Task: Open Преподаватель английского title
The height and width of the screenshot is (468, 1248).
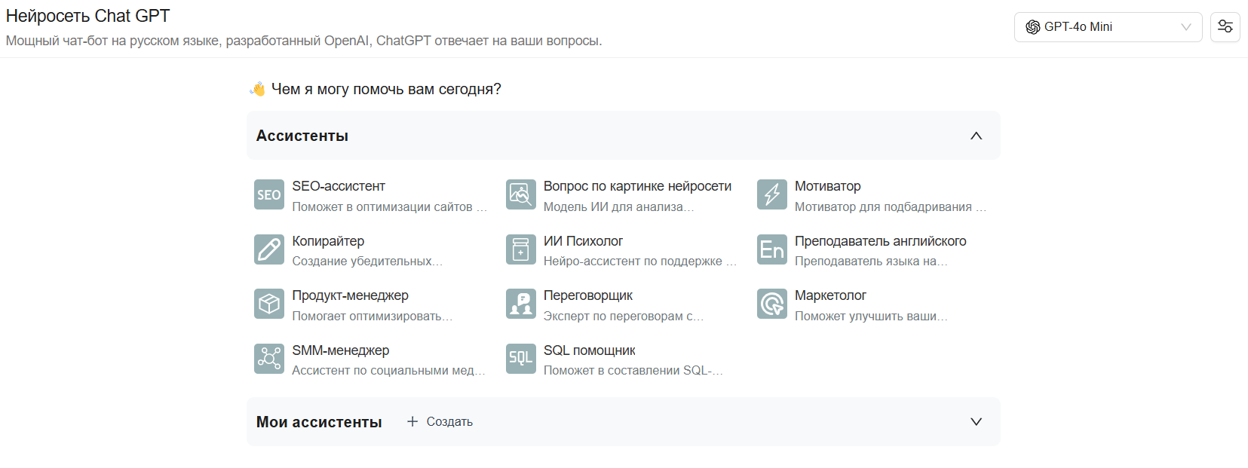Action: 880,241
